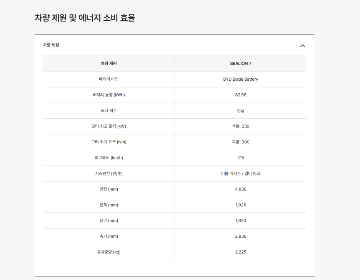360x280 pixels.
Task: Select the 후륜: 380 value
Action: [241, 142]
